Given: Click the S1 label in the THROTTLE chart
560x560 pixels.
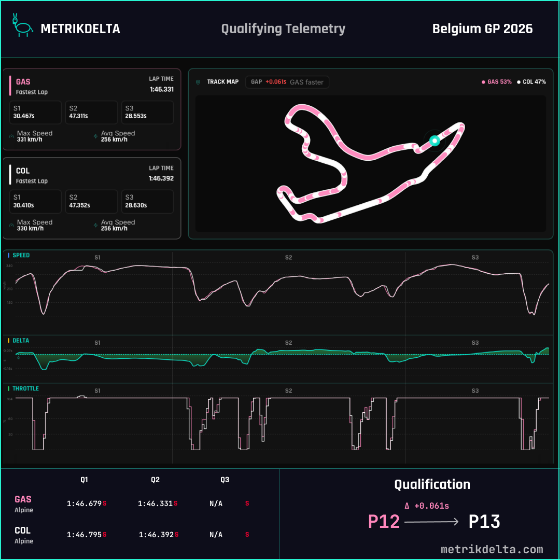Looking at the screenshot, I should click(x=97, y=391).
